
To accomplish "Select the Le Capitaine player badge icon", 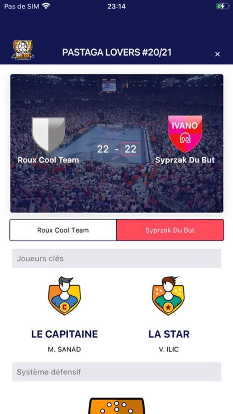I will click(64, 296).
